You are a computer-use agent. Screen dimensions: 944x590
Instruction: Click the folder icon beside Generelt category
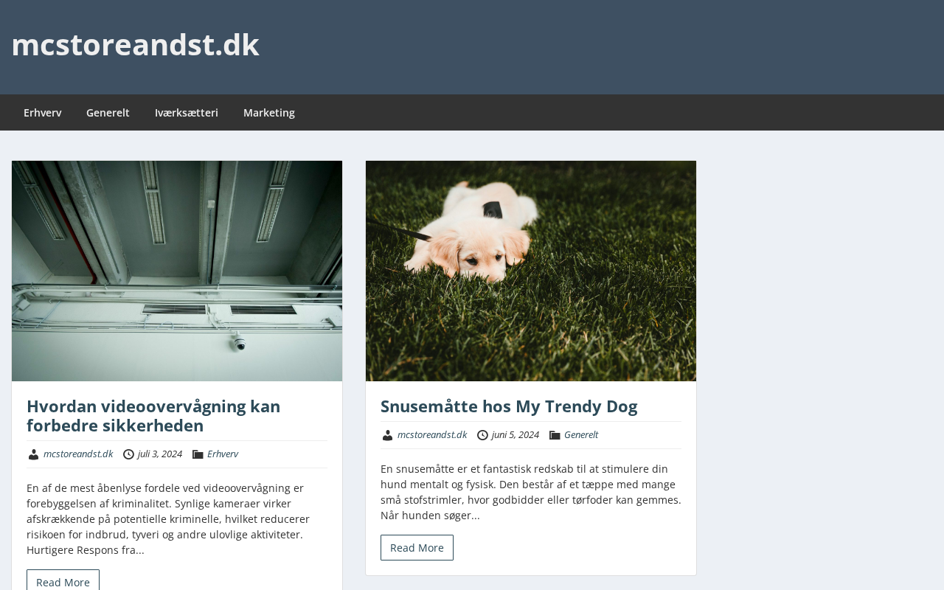tap(555, 435)
